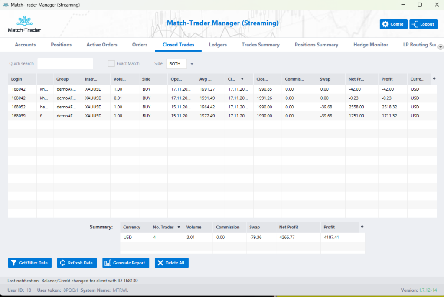Go to the Active Orders tab
444x297 pixels.
(101, 45)
